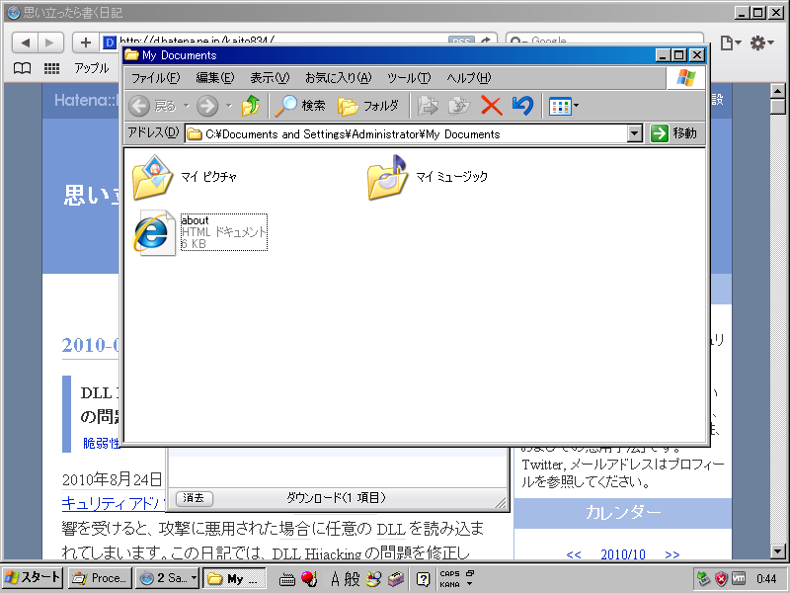This screenshot has height=593, width=790.
Task: Toggle the Folders (フォルダ) pane
Action: (x=368, y=106)
